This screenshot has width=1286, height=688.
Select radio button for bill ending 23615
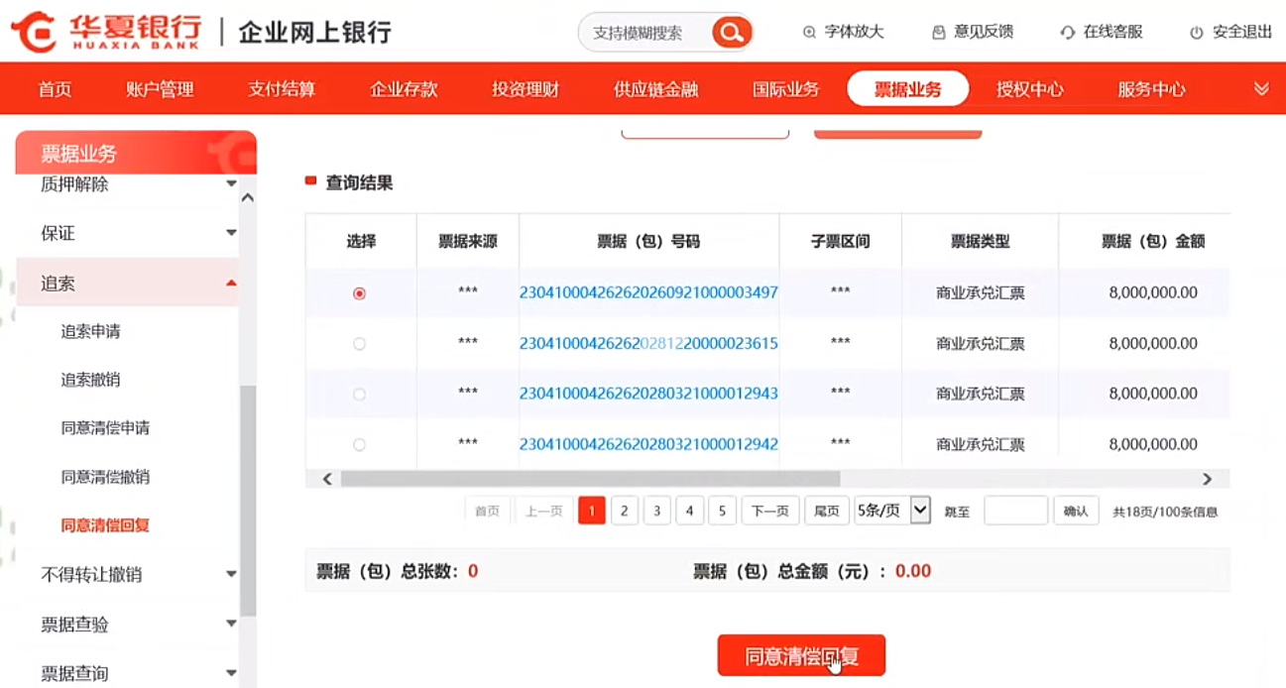(x=359, y=344)
